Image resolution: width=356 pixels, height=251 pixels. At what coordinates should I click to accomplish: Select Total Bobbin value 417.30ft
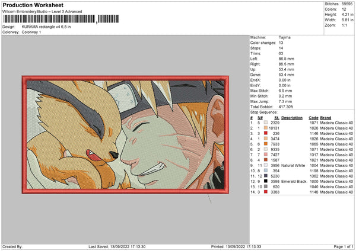click(x=286, y=107)
